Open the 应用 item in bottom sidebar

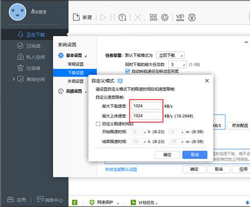(17, 200)
